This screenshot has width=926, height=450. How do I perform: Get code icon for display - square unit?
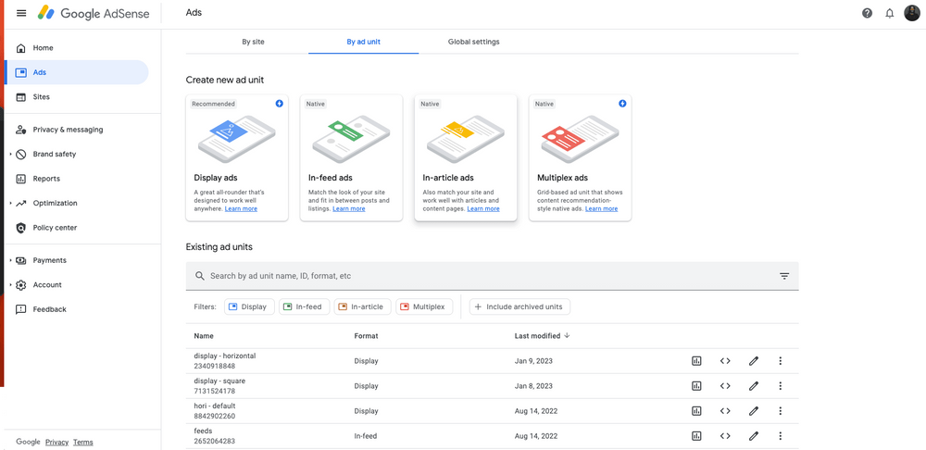[x=725, y=386]
